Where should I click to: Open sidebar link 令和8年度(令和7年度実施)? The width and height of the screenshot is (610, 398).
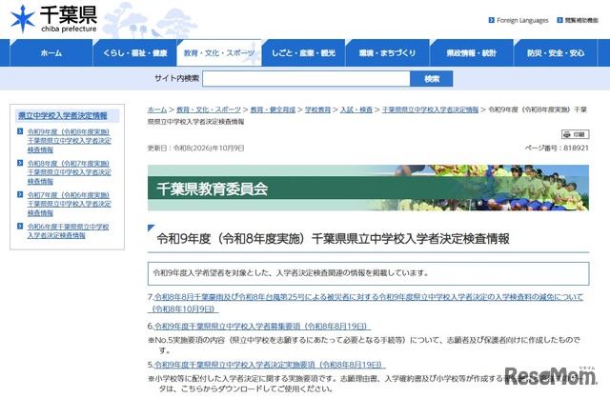point(69,172)
